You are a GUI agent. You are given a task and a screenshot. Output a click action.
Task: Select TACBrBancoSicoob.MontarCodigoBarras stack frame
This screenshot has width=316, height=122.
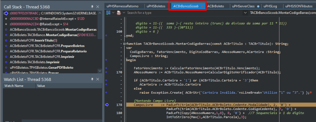point(53,30)
